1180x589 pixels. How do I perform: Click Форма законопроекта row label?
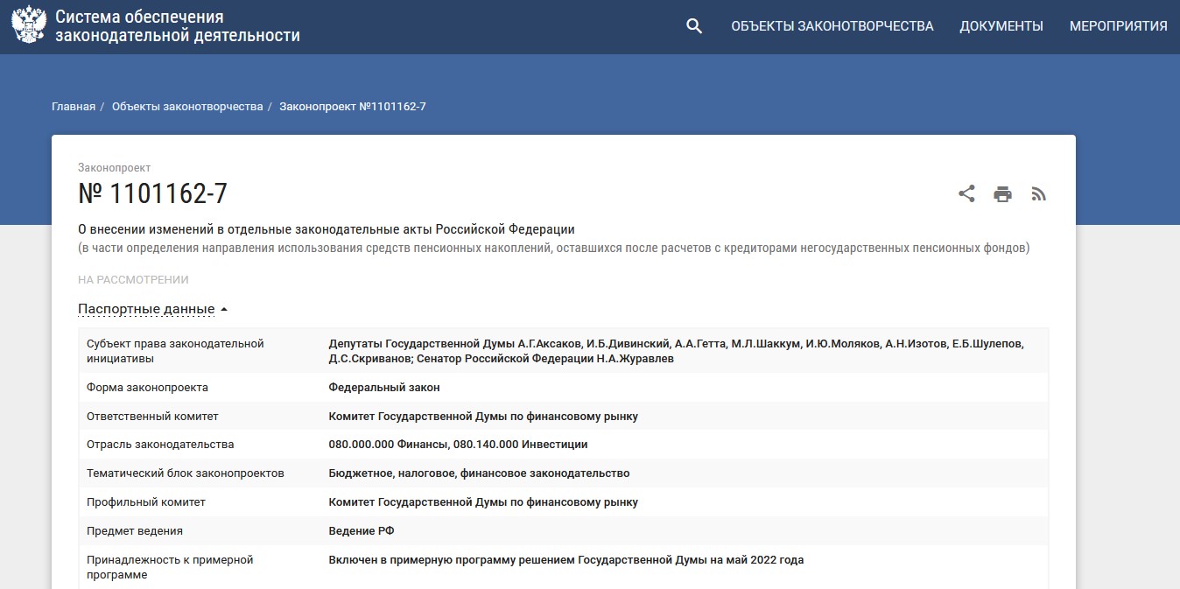147,387
